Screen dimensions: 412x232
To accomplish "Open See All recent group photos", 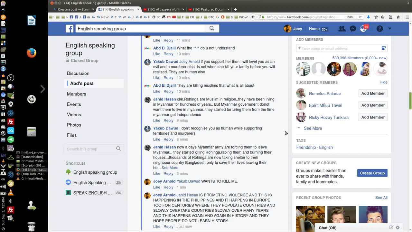I will (381, 198).
